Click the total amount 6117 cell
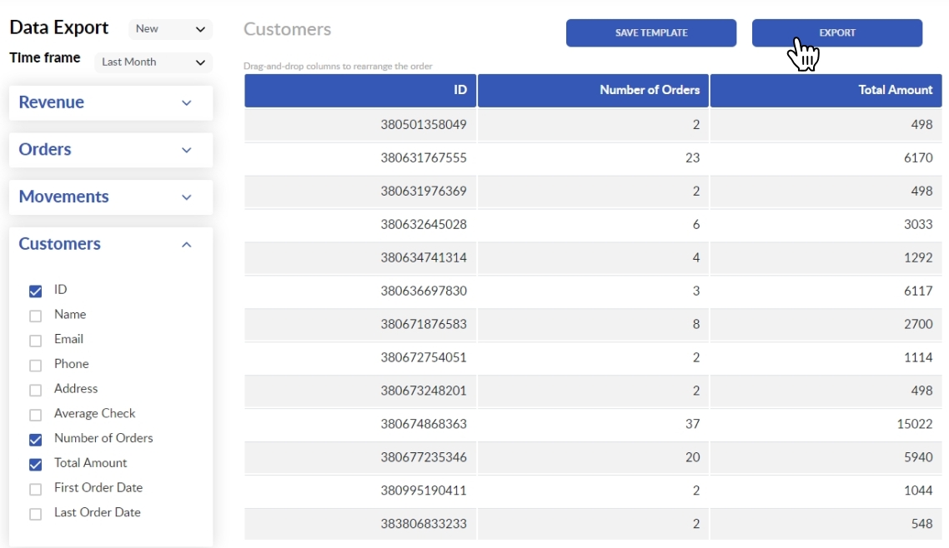Screen dimensions: 949x548 [826, 291]
